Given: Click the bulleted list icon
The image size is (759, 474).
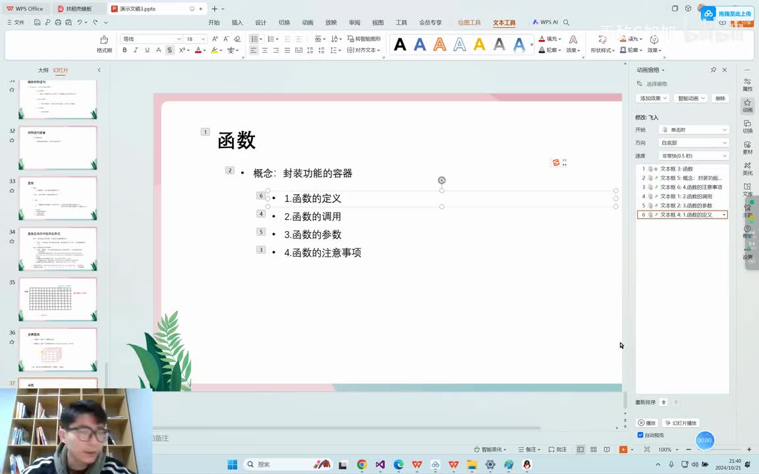Looking at the screenshot, I should (254, 39).
